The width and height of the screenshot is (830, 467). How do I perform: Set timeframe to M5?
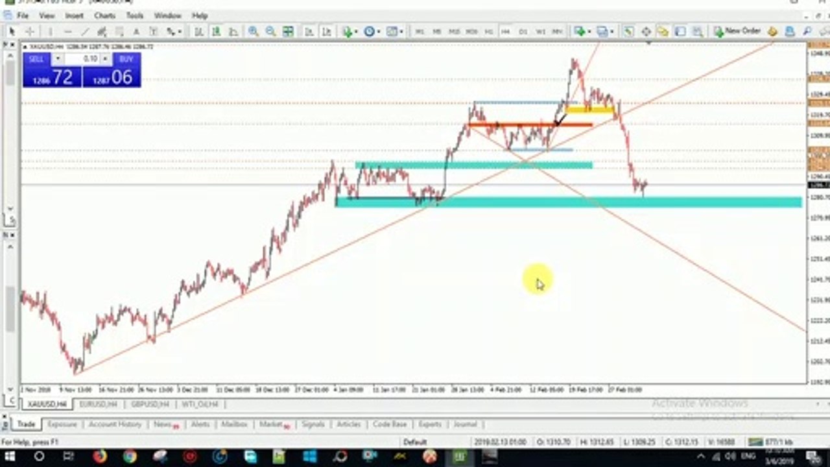click(437, 31)
